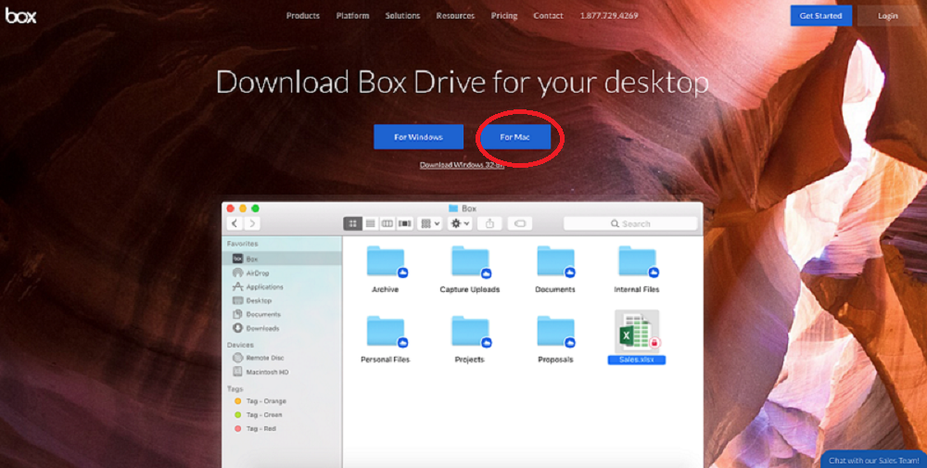Download Box Drive For Windows

(419, 137)
